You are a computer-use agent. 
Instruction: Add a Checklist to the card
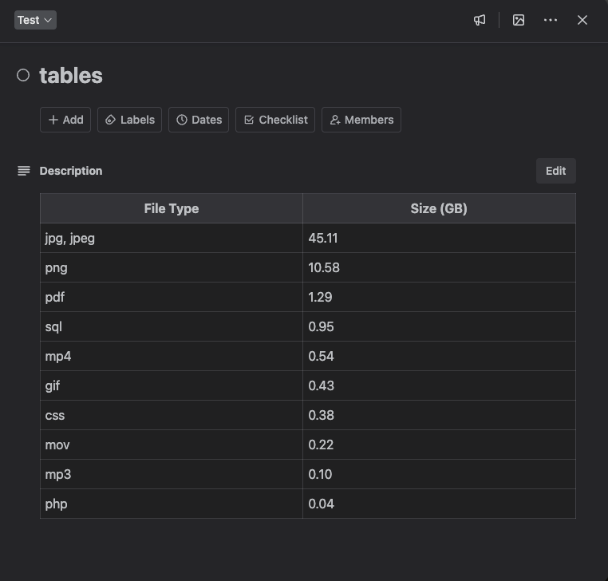pos(275,120)
